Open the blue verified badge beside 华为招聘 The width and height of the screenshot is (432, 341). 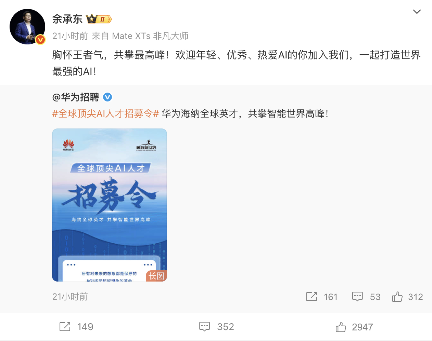(107, 97)
